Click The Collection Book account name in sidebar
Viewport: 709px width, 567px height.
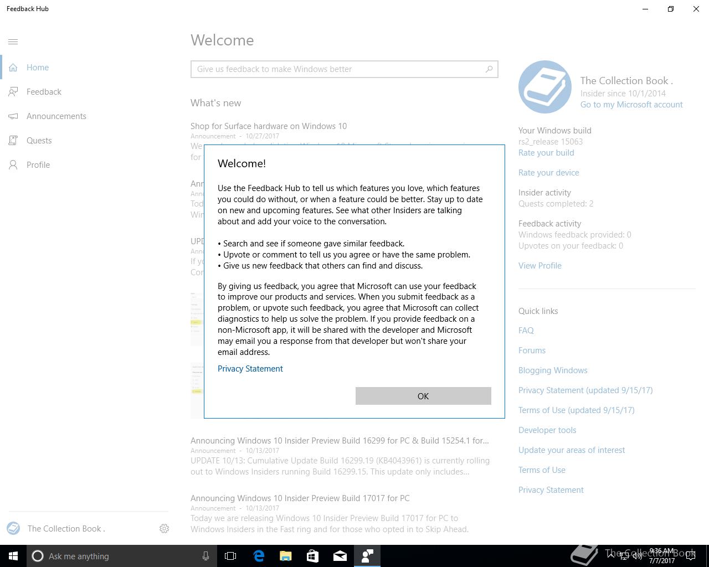[66, 529]
